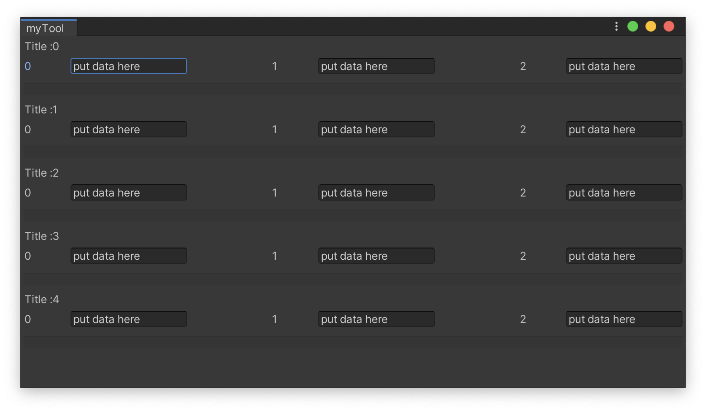This screenshot has height=412, width=706.
Task: Click blue label 0 in Title :0 row
Action: tap(28, 66)
